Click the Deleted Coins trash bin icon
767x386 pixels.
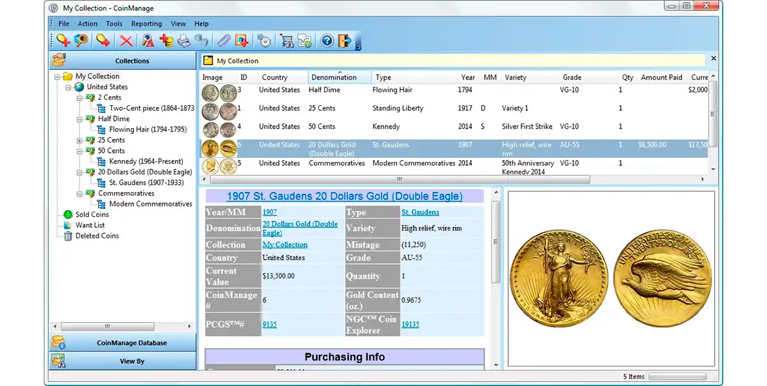click(68, 236)
